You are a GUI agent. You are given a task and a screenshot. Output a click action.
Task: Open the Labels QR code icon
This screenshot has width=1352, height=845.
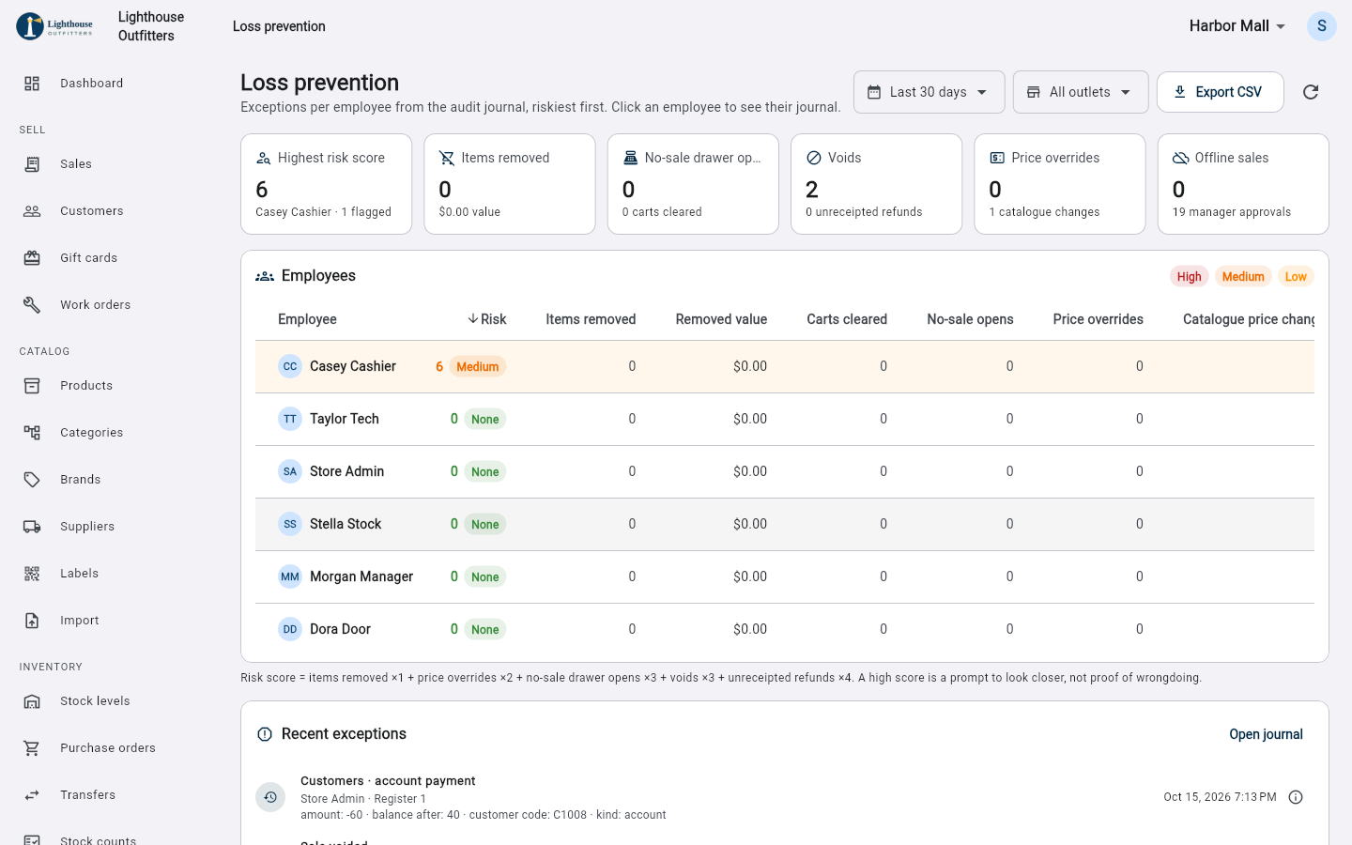click(32, 574)
